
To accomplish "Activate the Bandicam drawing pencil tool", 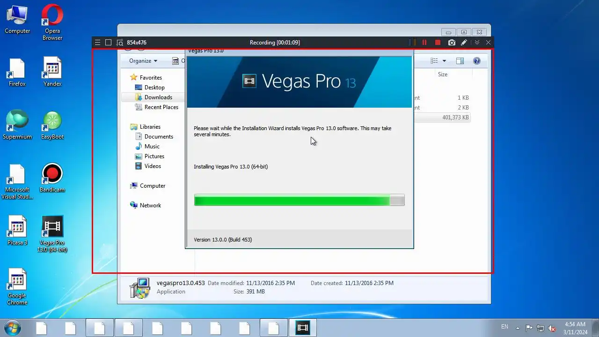I will 464,43.
